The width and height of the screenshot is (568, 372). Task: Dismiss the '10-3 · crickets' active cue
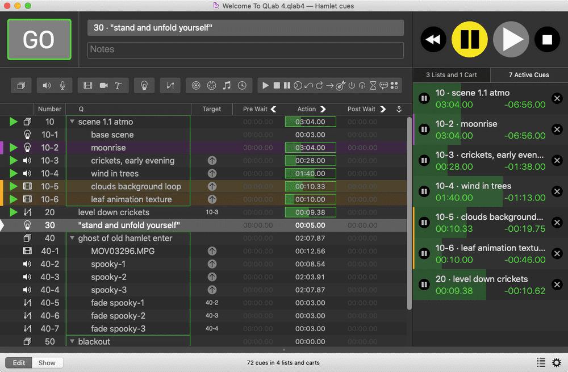[x=557, y=160]
